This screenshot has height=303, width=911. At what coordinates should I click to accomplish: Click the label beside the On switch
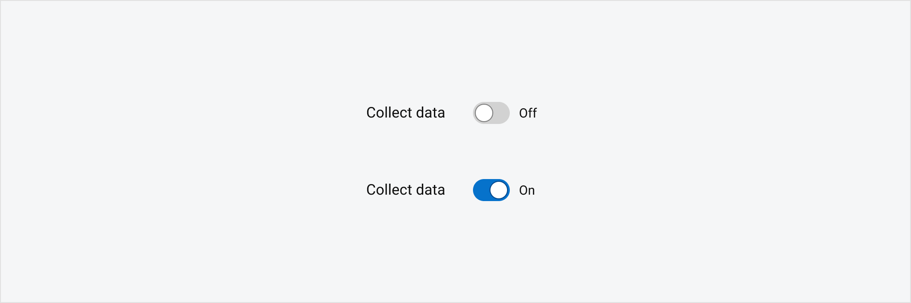[x=405, y=189]
